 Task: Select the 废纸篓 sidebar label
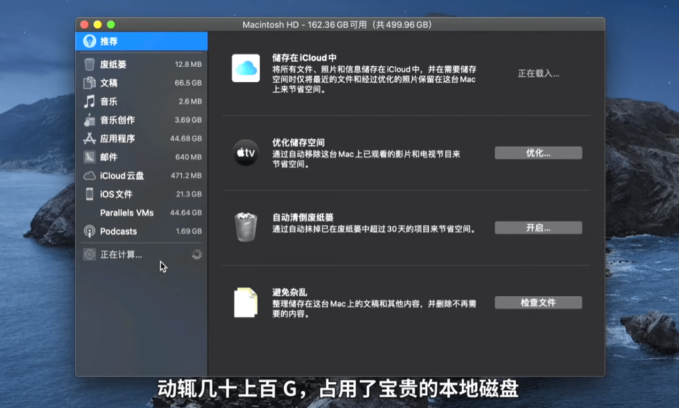pos(113,64)
